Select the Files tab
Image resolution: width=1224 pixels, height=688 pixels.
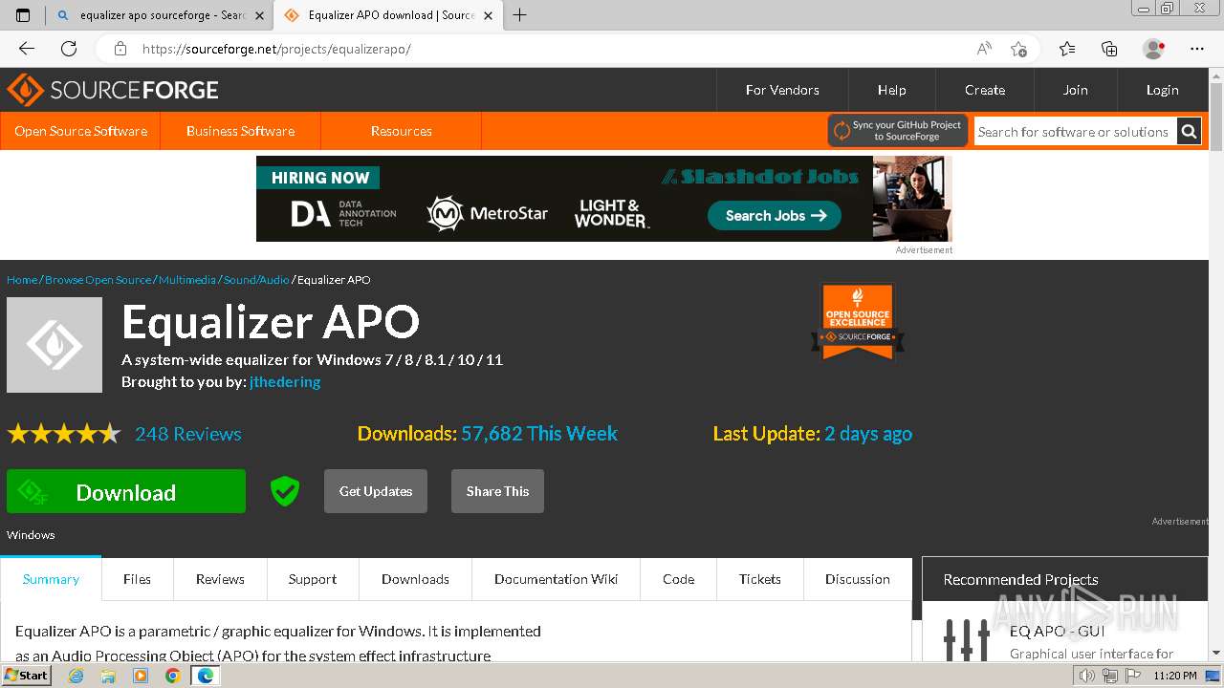click(137, 579)
